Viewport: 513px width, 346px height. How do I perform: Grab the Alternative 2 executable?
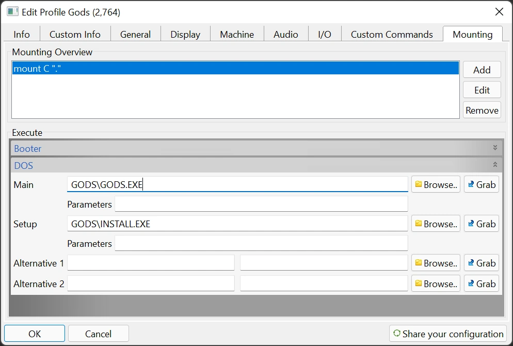click(x=481, y=284)
